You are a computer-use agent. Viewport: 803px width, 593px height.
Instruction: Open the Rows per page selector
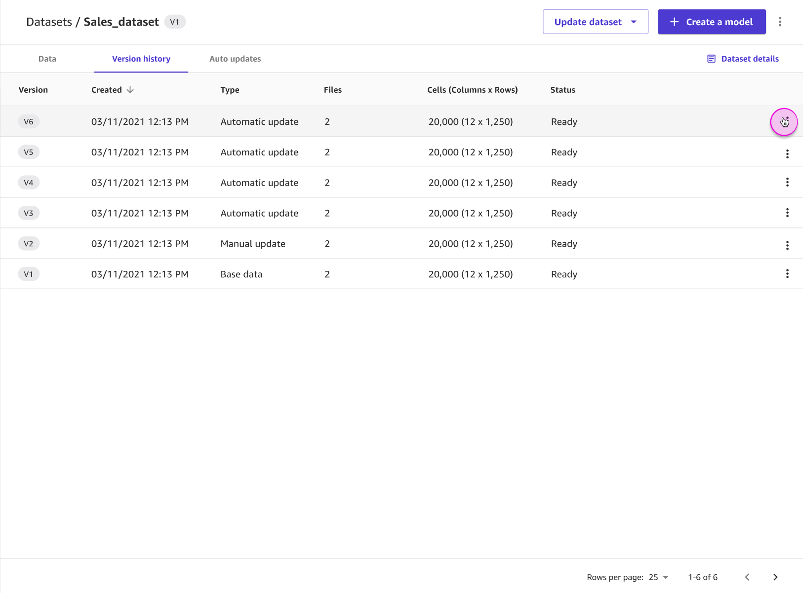[658, 577]
